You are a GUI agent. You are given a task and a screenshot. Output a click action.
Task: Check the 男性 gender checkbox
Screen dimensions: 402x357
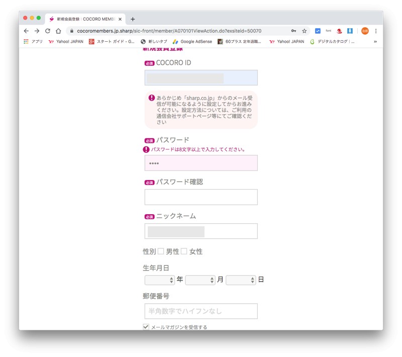[161, 251]
